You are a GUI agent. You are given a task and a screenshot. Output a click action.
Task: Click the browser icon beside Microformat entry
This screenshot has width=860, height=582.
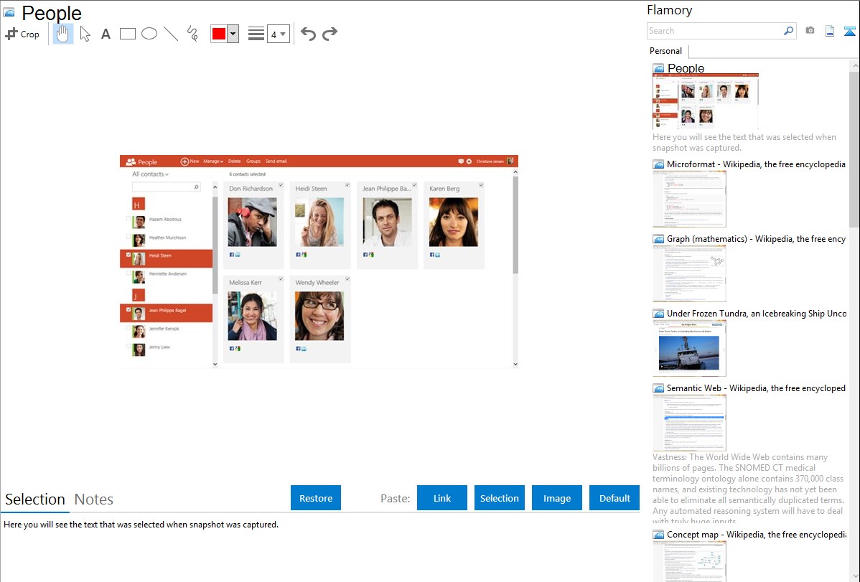click(x=659, y=164)
